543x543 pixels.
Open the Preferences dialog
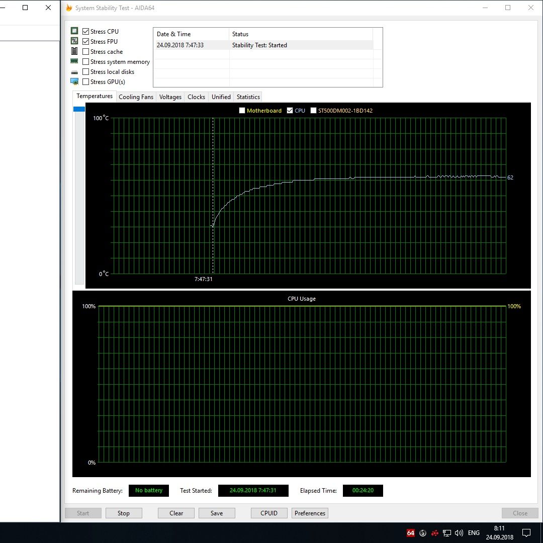pyautogui.click(x=310, y=513)
